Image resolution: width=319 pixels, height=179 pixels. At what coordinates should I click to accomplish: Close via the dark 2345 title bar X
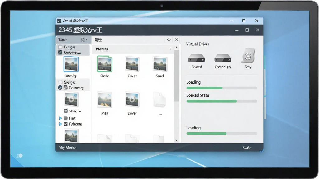258,30
